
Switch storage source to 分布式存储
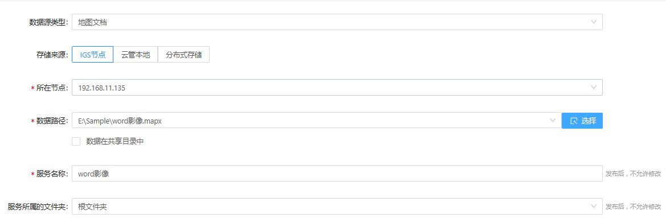coord(183,54)
